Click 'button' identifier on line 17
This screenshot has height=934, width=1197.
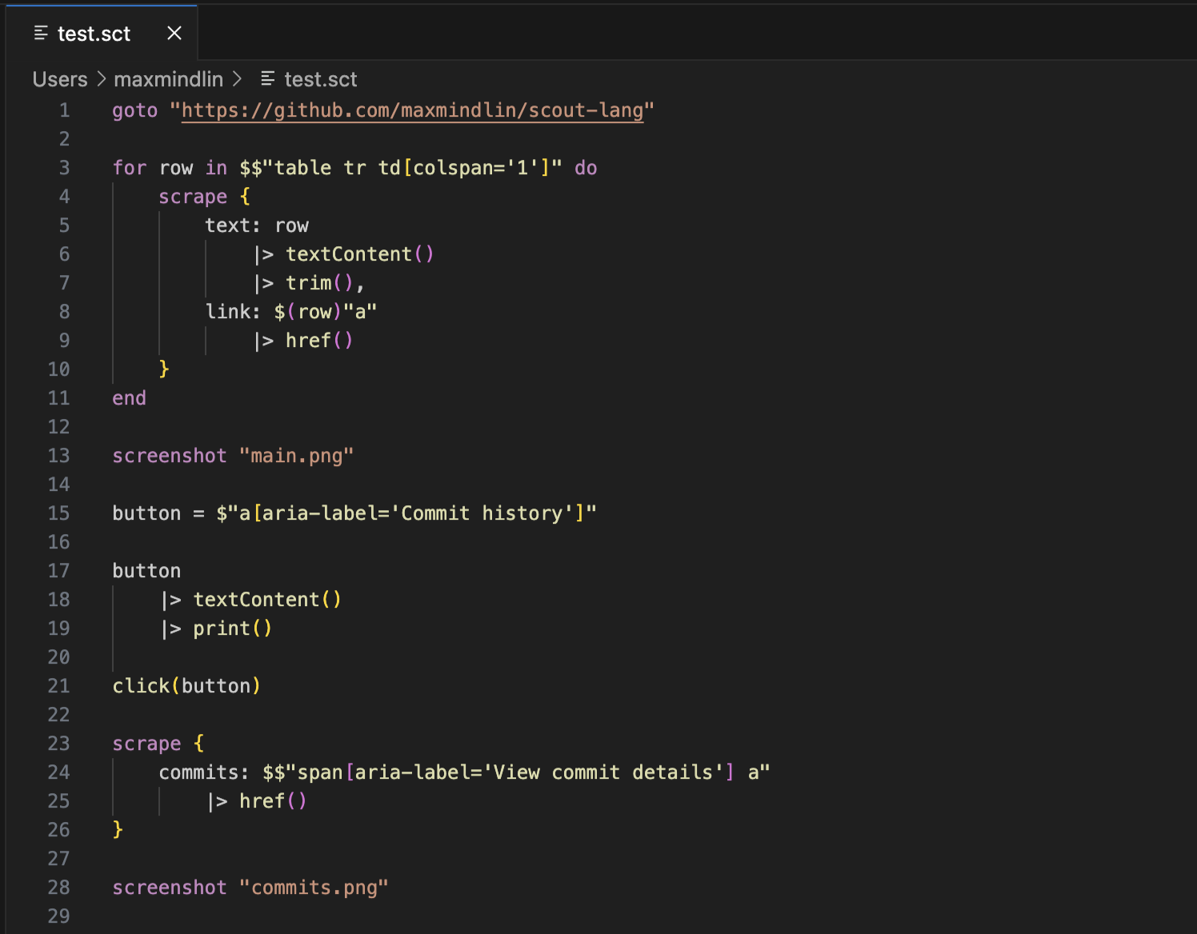(146, 571)
